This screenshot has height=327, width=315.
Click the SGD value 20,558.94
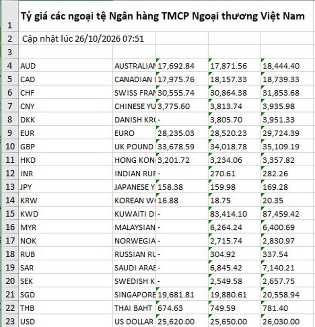coord(288,294)
